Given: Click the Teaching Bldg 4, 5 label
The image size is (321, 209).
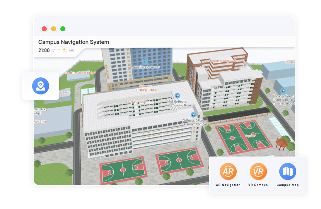Looking at the screenshot, I should tap(222, 61).
